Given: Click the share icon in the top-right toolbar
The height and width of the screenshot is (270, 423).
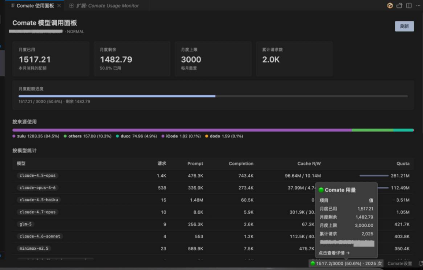Looking at the screenshot, I should pos(399,5).
